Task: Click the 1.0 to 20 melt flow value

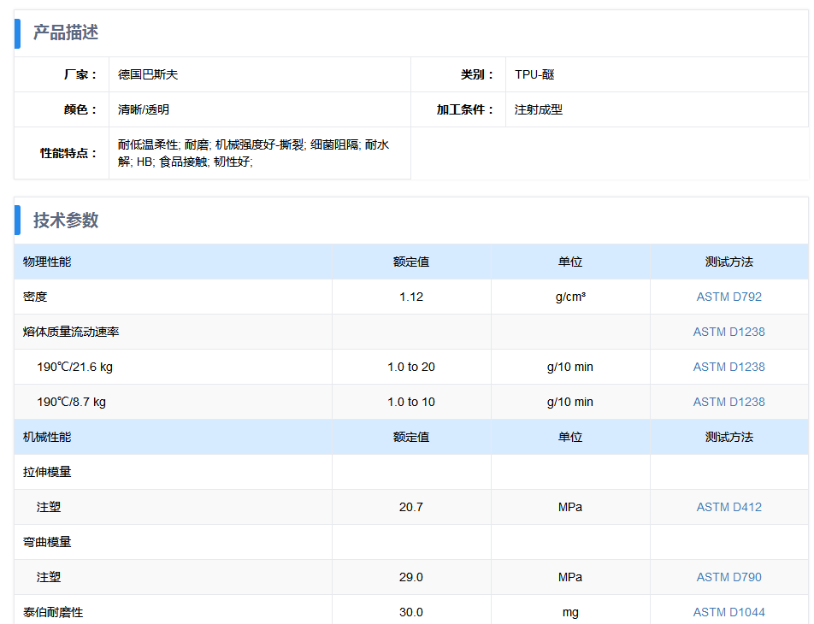Action: tap(411, 367)
